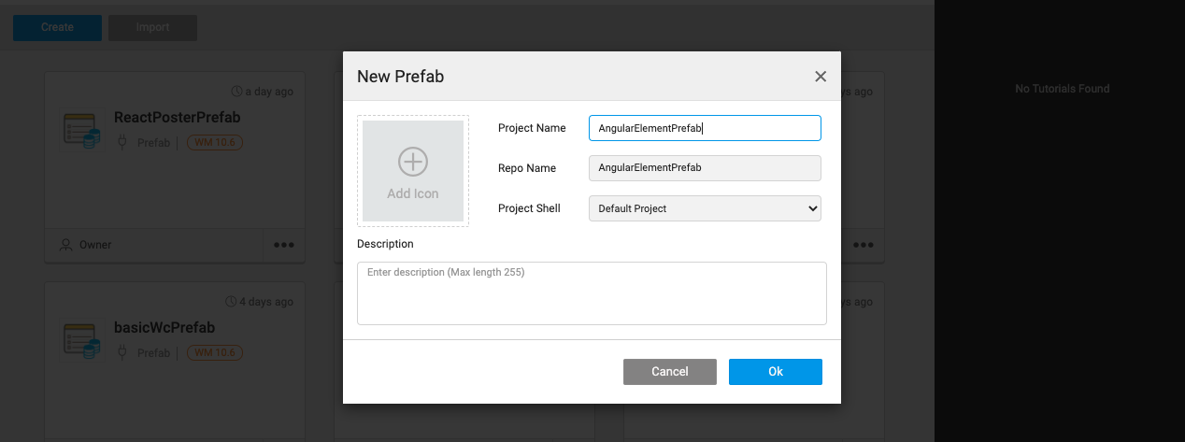Viewport: 1185px width, 442px height.
Task: Click the plug icon on basicWcPrefab card
Action: click(122, 353)
